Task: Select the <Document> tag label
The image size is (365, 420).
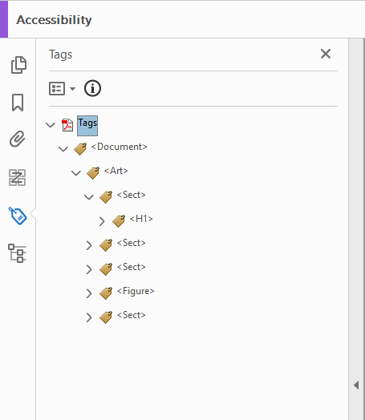Action: pos(120,147)
